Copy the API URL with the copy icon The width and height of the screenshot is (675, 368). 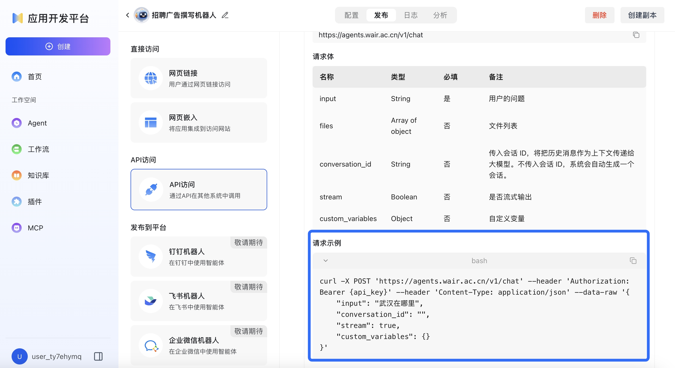tap(636, 35)
